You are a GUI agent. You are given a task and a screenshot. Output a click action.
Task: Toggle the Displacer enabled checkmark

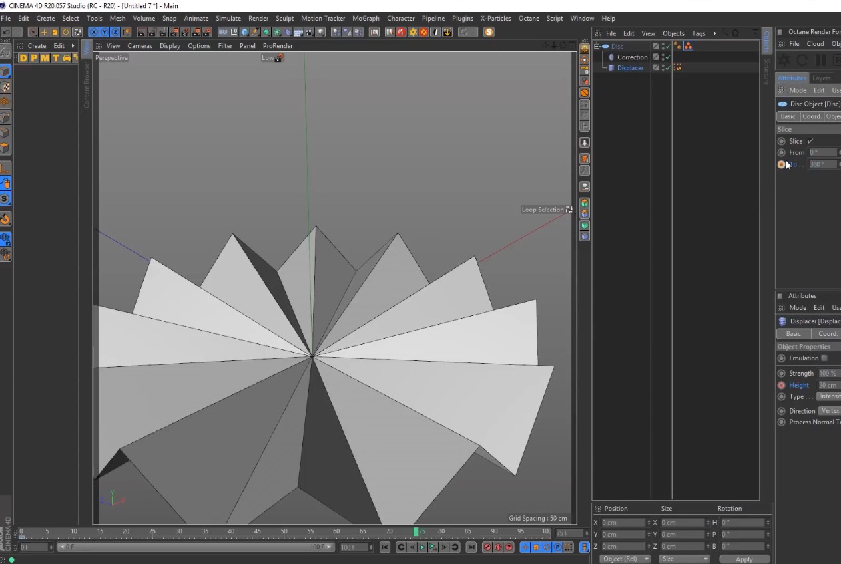(x=667, y=68)
